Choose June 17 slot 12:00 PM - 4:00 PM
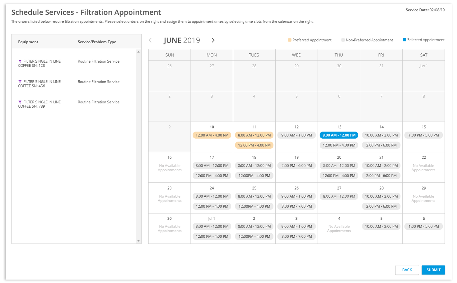This screenshot has height=283, width=457. [212, 176]
